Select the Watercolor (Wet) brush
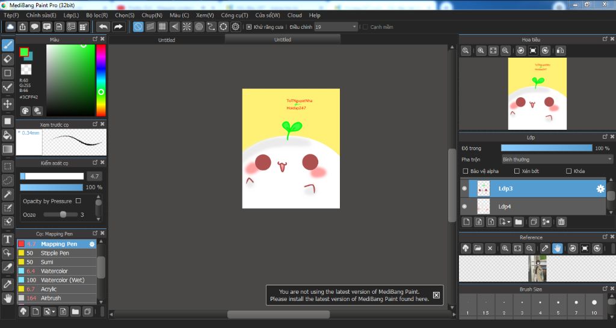Screen dimensions: 616x328 click(57, 280)
